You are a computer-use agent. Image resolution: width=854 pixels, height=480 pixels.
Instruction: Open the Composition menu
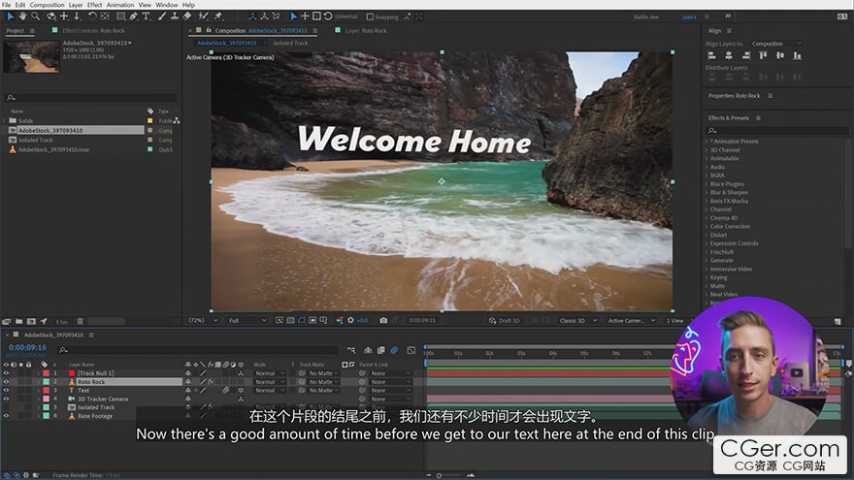(x=47, y=5)
